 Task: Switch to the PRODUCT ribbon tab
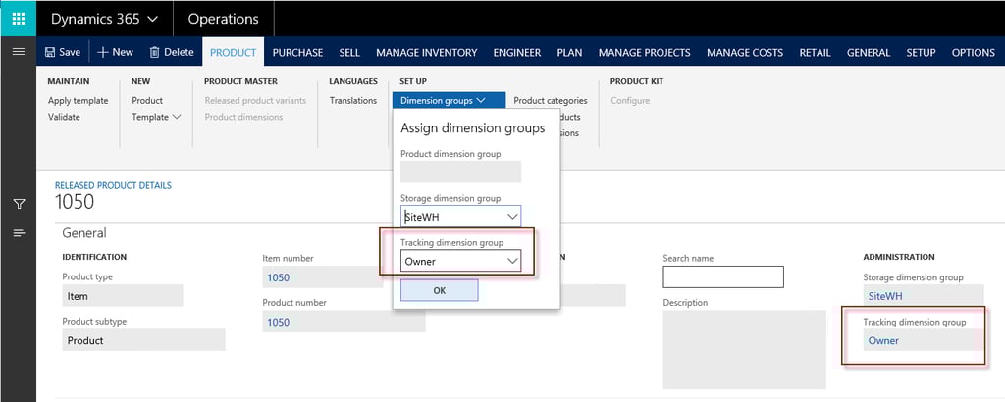coord(234,53)
